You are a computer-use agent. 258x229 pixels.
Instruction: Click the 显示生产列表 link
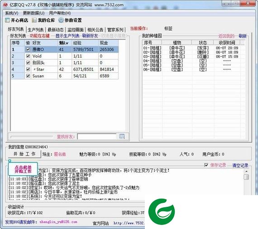(x=67, y=36)
